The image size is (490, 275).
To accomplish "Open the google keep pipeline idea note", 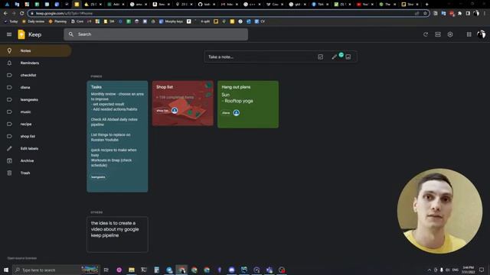I will (x=117, y=235).
